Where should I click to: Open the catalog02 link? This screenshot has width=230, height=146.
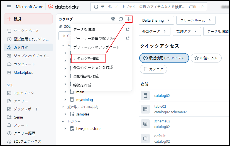tap(162, 95)
